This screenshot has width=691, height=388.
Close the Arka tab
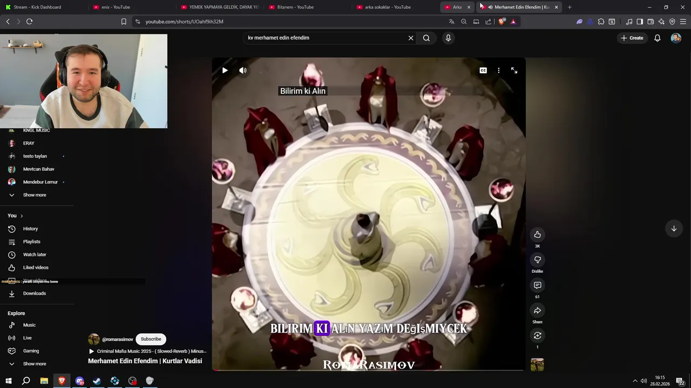469,7
